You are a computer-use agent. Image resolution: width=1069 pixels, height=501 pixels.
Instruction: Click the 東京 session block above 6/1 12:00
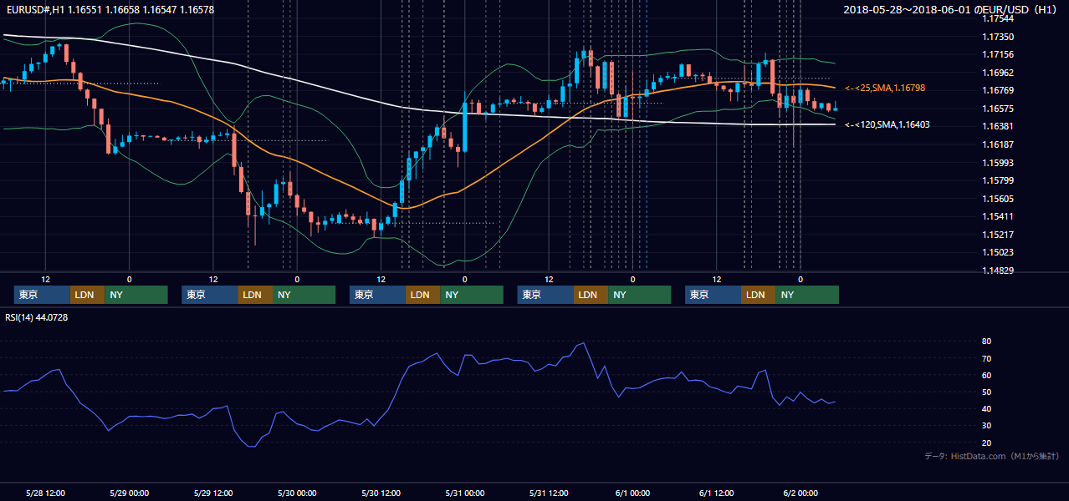coord(713,295)
